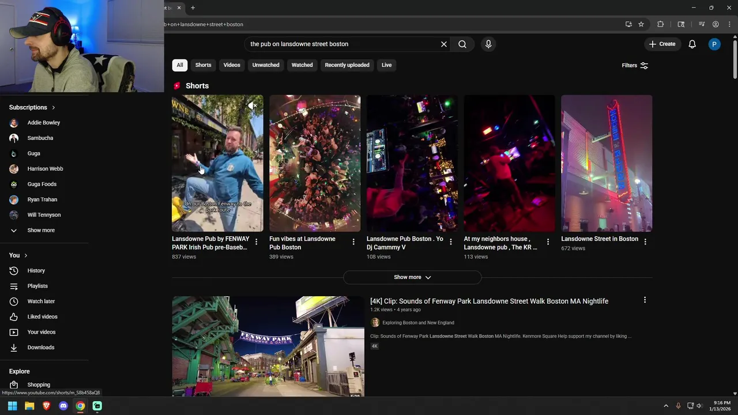This screenshot has height=415, width=738.
Task: Select the Recently uploaded filter chip
Action: coord(347,65)
